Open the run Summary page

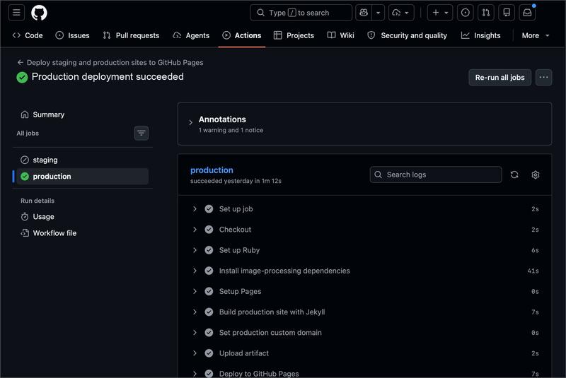click(x=83, y=114)
